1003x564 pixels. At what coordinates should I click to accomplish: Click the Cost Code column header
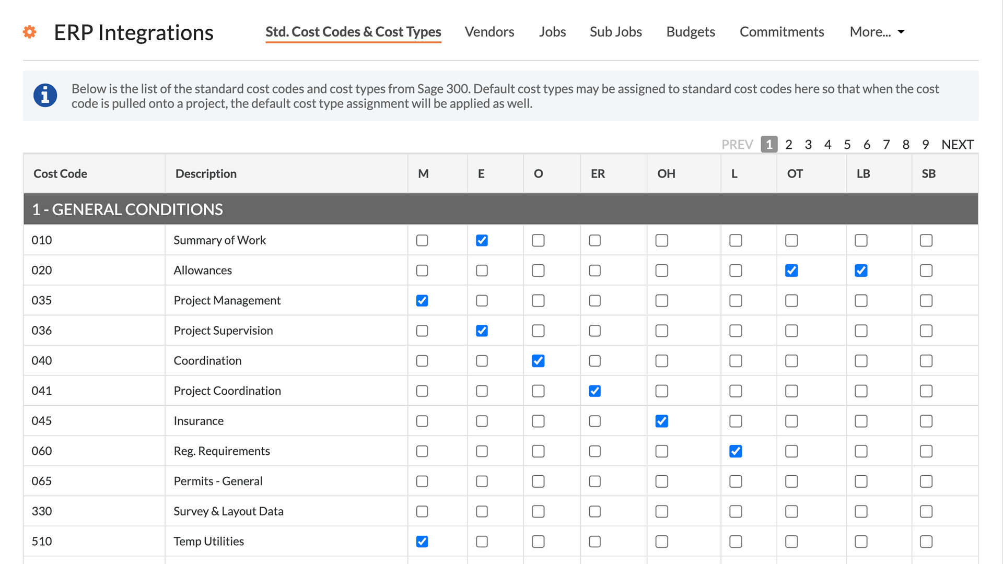tap(60, 173)
